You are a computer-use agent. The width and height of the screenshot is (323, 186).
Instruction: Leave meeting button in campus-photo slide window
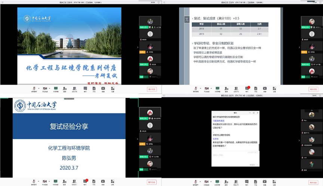click(152, 89)
